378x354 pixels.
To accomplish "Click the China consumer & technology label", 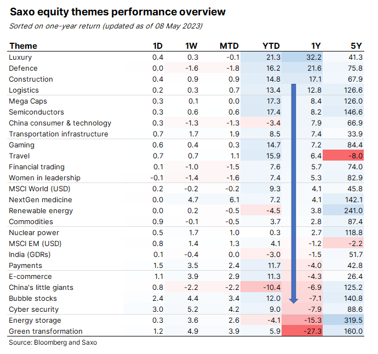I will click(x=60, y=123).
